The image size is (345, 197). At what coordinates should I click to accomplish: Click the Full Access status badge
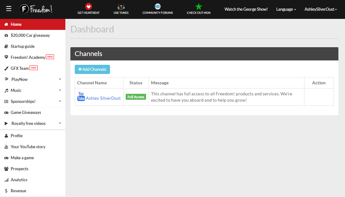(136, 97)
